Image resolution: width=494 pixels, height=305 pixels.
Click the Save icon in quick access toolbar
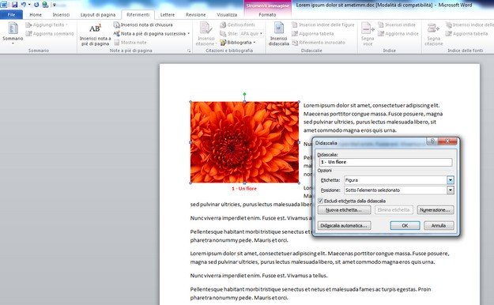tap(14, 5)
